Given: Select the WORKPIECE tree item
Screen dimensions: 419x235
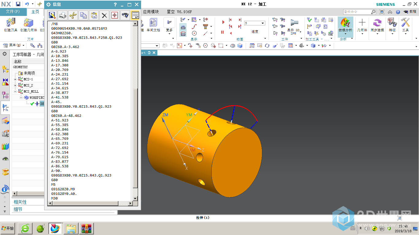Looking at the screenshot, I should (x=34, y=98).
